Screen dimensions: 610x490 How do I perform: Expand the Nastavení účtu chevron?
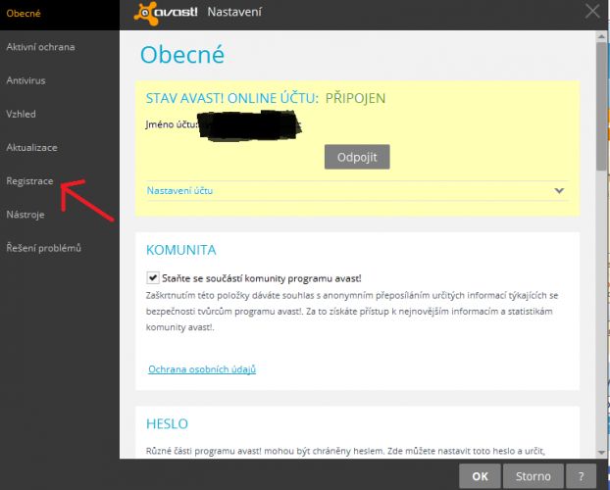(559, 190)
